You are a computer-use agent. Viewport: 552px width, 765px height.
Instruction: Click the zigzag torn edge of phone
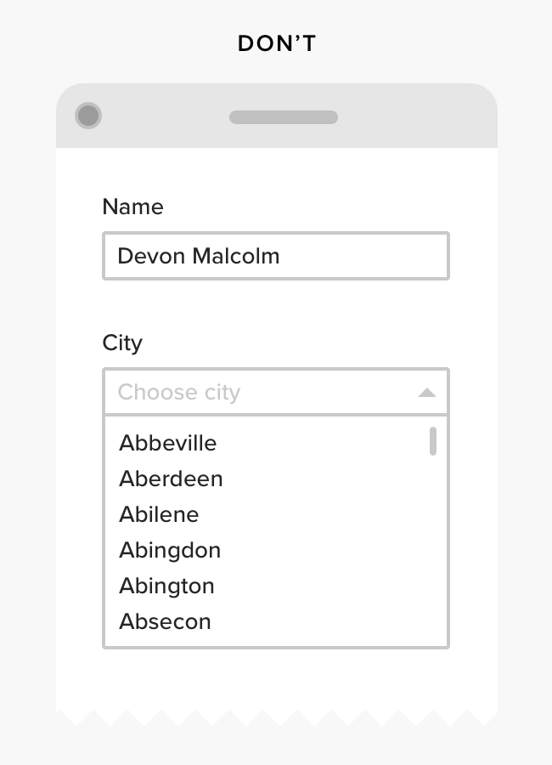click(x=277, y=718)
